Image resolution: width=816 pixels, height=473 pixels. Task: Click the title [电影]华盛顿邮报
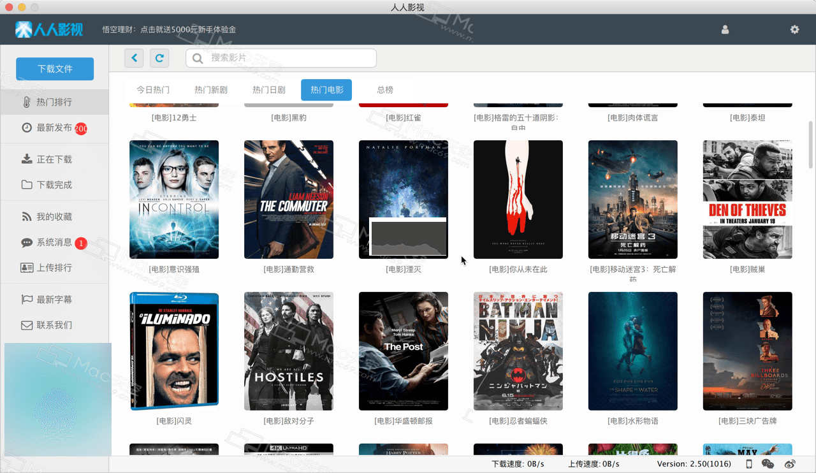[404, 421]
